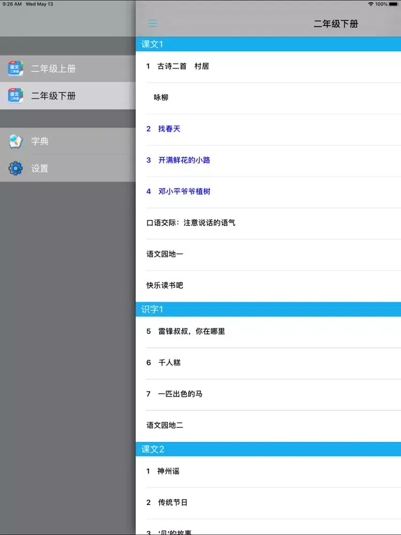Open lesson 2 找春天
The height and width of the screenshot is (535, 401).
[268, 129]
